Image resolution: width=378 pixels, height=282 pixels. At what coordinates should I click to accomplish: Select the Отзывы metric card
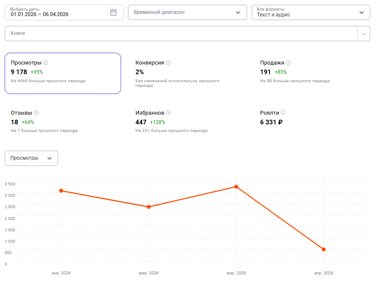click(x=63, y=121)
